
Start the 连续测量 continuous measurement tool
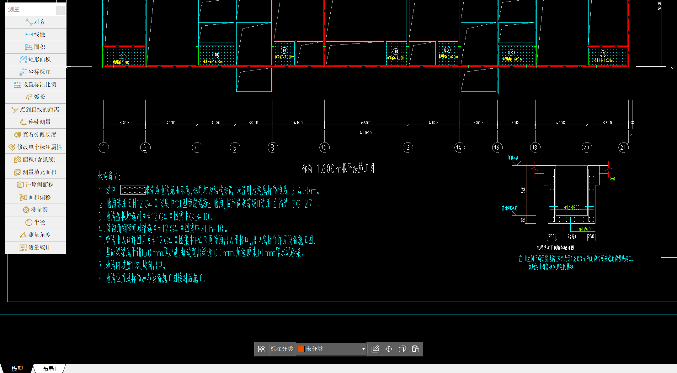click(x=35, y=122)
